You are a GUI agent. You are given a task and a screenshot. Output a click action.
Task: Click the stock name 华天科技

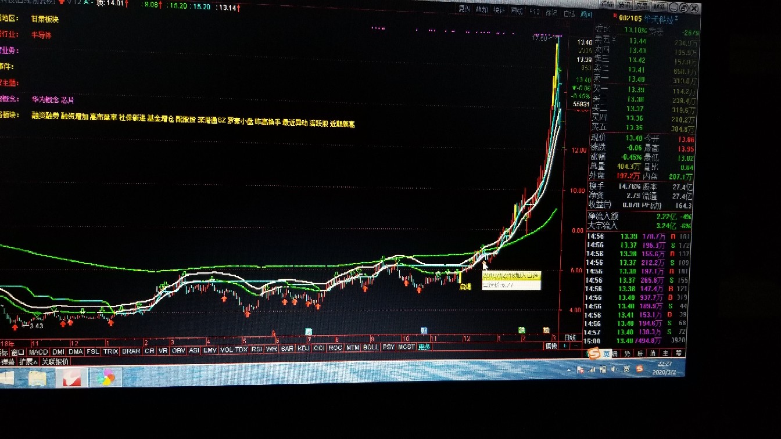pyautogui.click(x=658, y=20)
